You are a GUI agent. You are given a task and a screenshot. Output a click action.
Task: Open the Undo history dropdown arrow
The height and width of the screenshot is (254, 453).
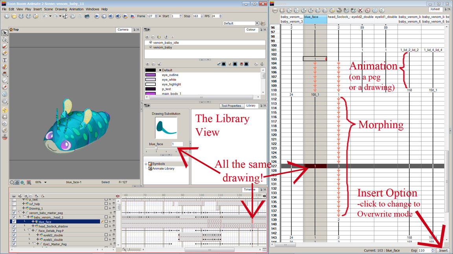[50, 16]
